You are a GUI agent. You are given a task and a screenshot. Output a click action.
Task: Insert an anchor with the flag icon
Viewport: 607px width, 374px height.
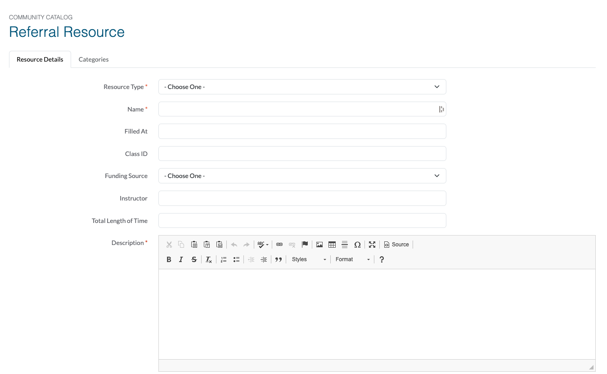pyautogui.click(x=305, y=245)
